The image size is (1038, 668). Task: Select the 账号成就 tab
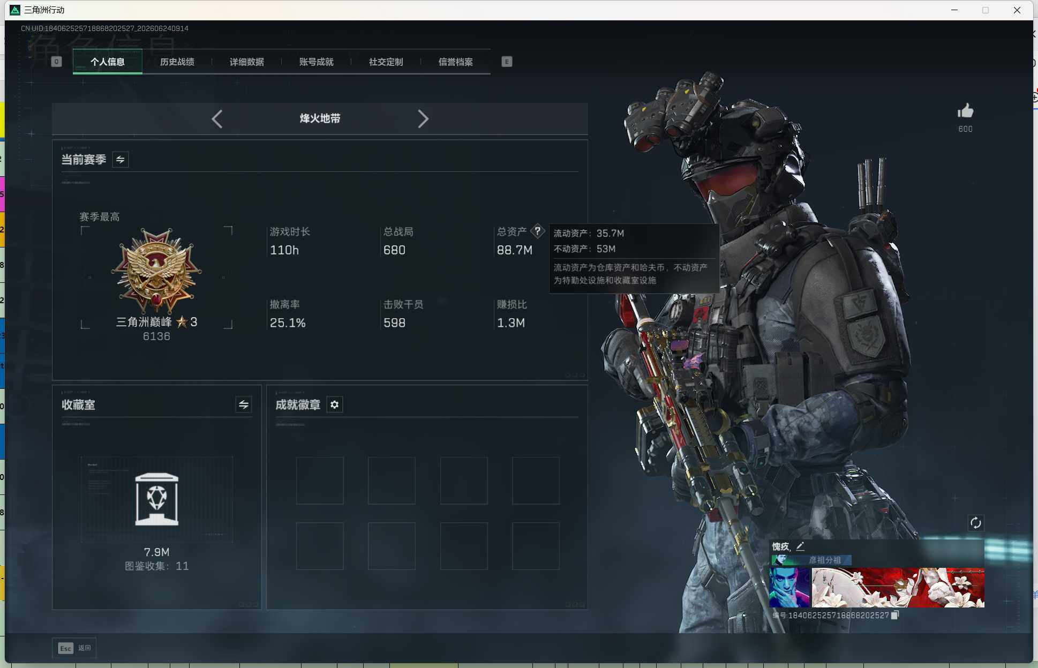[x=317, y=62]
